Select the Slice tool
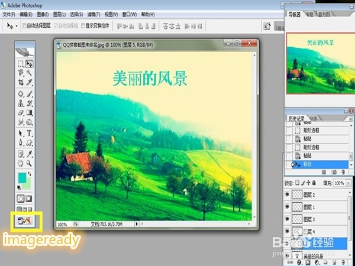This screenshot has height=266, width=355. point(29,82)
